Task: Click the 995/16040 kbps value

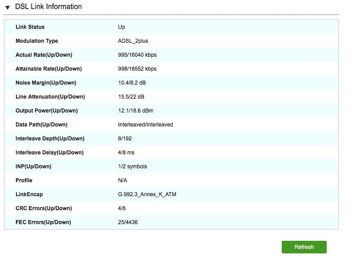Action: pyautogui.click(x=137, y=55)
